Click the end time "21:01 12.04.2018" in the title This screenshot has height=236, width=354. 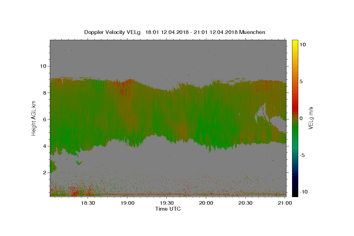tap(216, 32)
